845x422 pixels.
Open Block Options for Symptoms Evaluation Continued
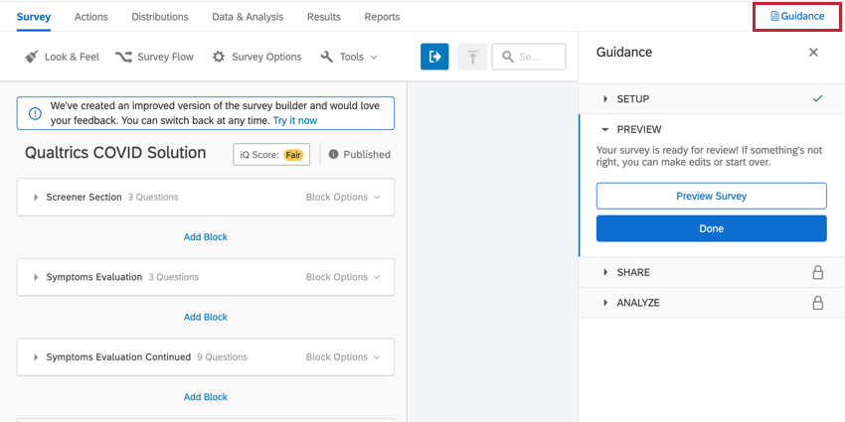click(x=343, y=356)
